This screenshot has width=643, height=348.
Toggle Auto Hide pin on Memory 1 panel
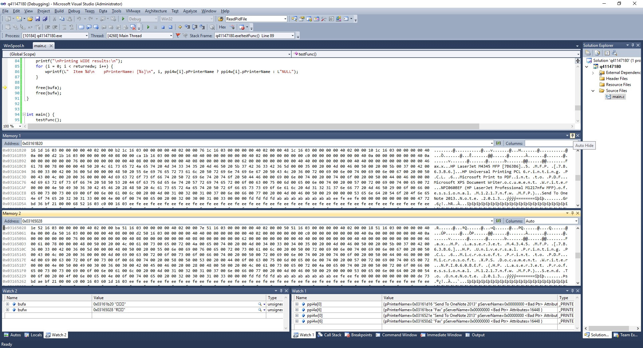[572, 136]
